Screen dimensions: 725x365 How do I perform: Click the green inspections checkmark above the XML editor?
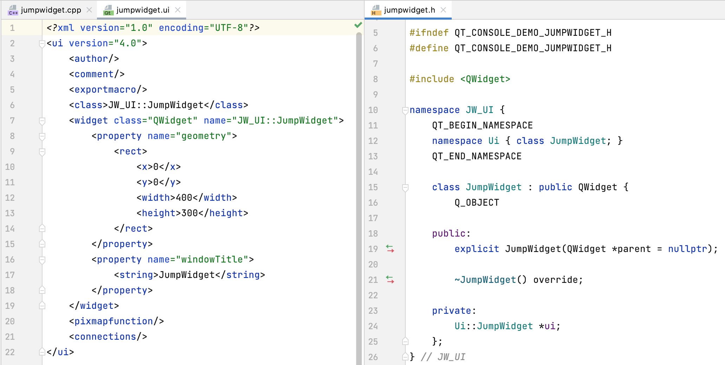point(358,25)
